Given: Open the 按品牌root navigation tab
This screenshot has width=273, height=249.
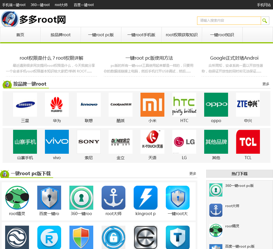Looking at the screenshot, I should (x=61, y=35).
